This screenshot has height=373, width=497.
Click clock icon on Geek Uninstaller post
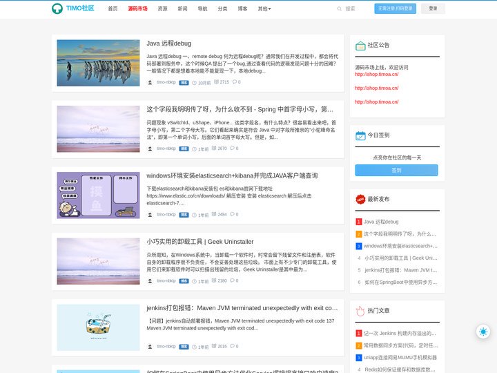(194, 281)
